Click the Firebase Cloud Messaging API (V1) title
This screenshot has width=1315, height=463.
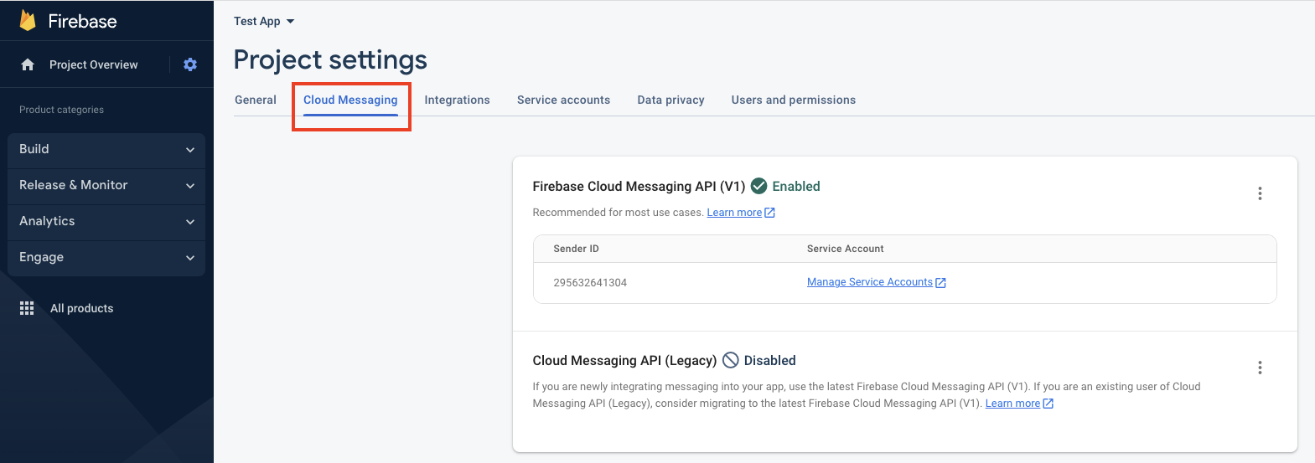(639, 187)
